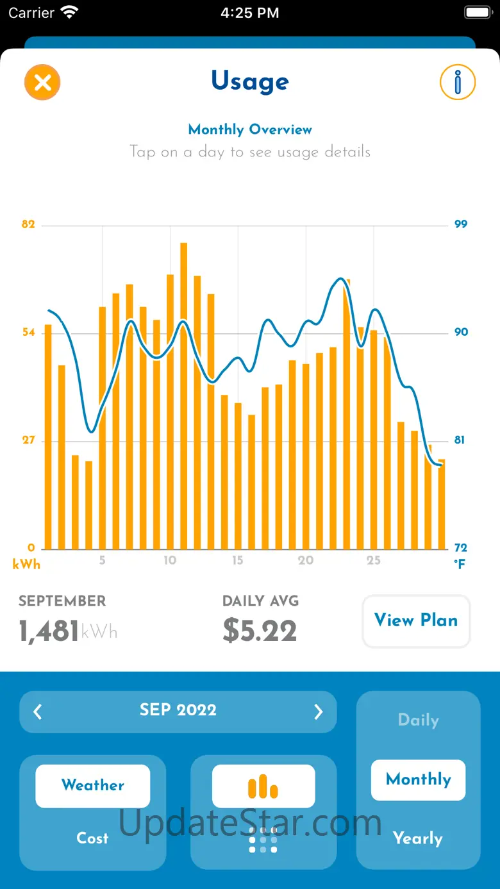Tap the September 1,481 kWh total
This screenshot has width=500, height=889.
[x=67, y=631]
